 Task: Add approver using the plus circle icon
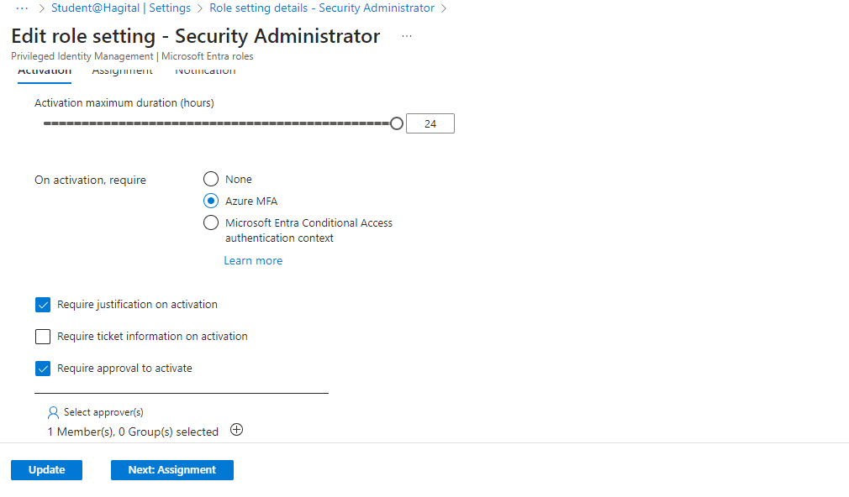click(x=237, y=430)
